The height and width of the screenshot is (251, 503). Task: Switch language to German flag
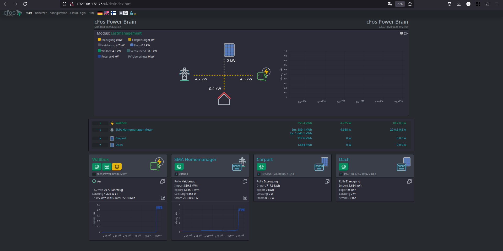[x=100, y=13]
